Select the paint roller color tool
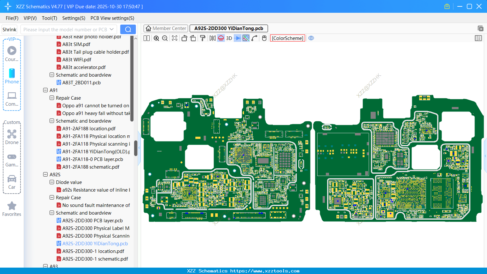This screenshot has height=274, width=487. click(x=202, y=38)
